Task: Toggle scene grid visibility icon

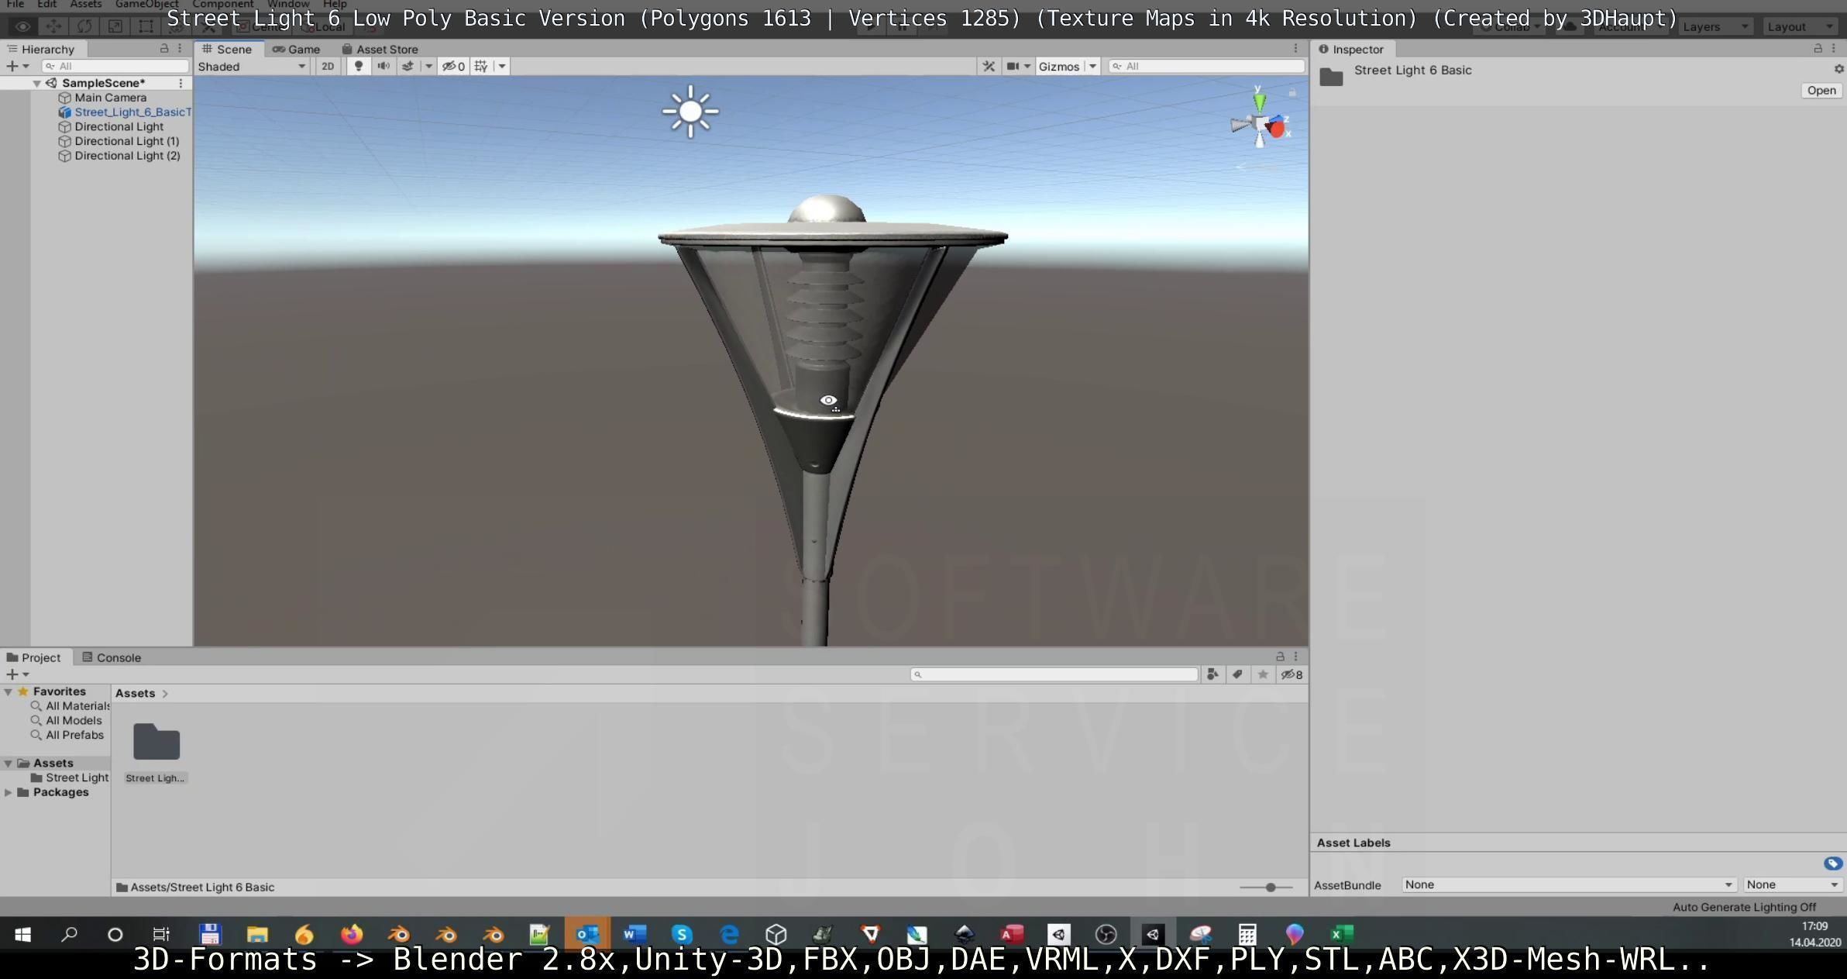Action: [481, 67]
